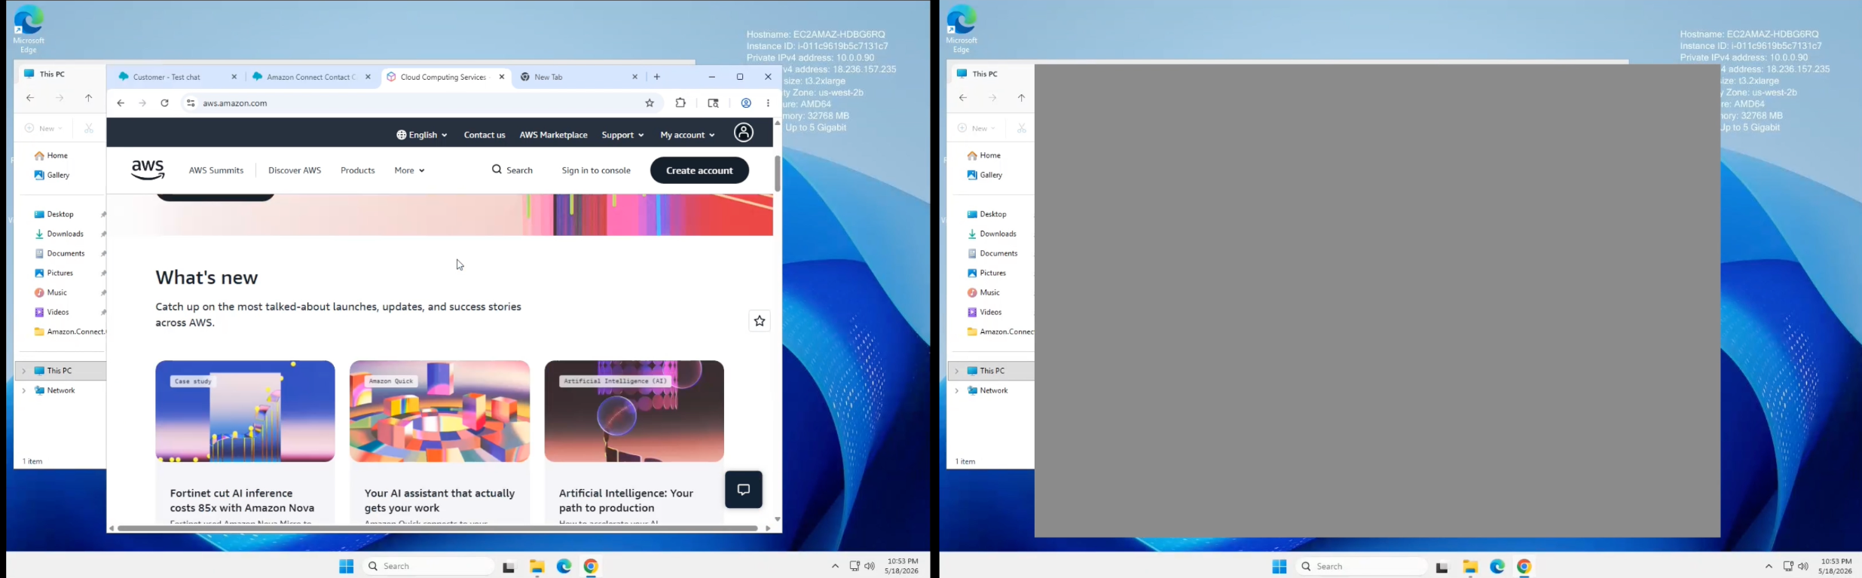The height and width of the screenshot is (578, 1862).
Task: Click the aws.amazon.com address bar
Action: [x=422, y=103]
